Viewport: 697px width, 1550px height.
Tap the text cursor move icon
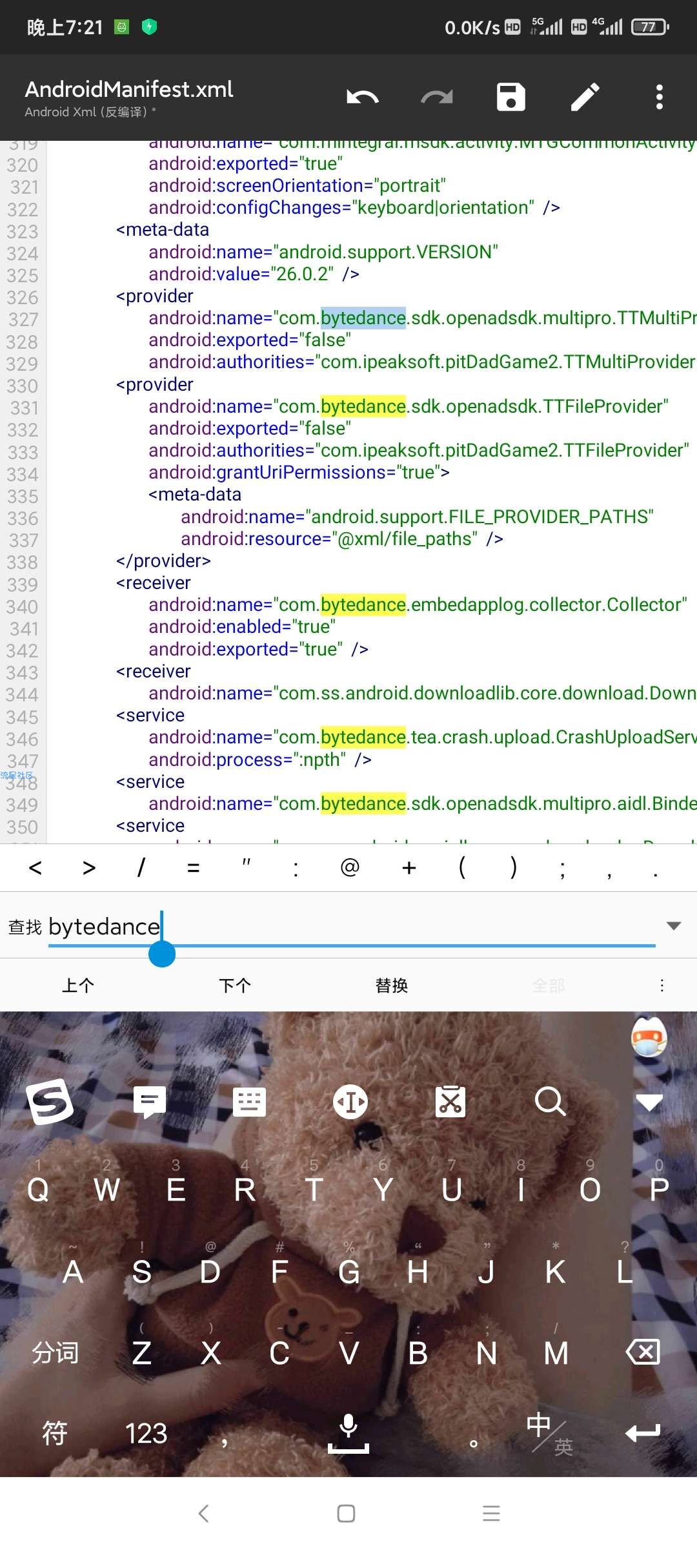[x=350, y=1102]
